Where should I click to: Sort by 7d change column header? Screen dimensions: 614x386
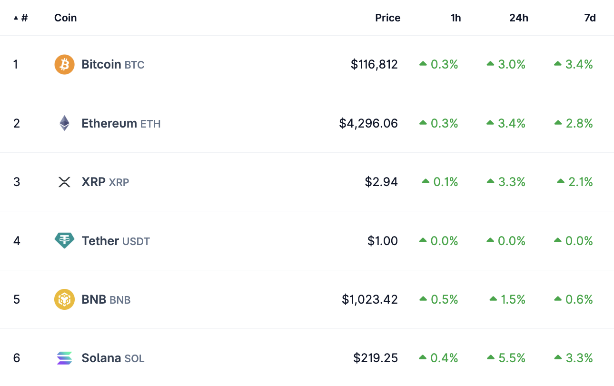pyautogui.click(x=590, y=18)
